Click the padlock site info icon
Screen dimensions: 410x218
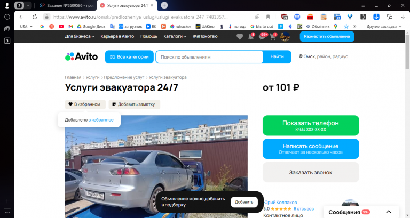(47, 17)
